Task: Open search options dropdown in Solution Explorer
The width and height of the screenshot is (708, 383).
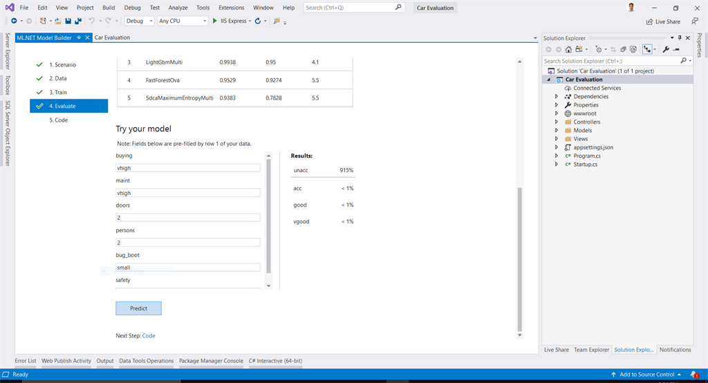Action: (691, 61)
